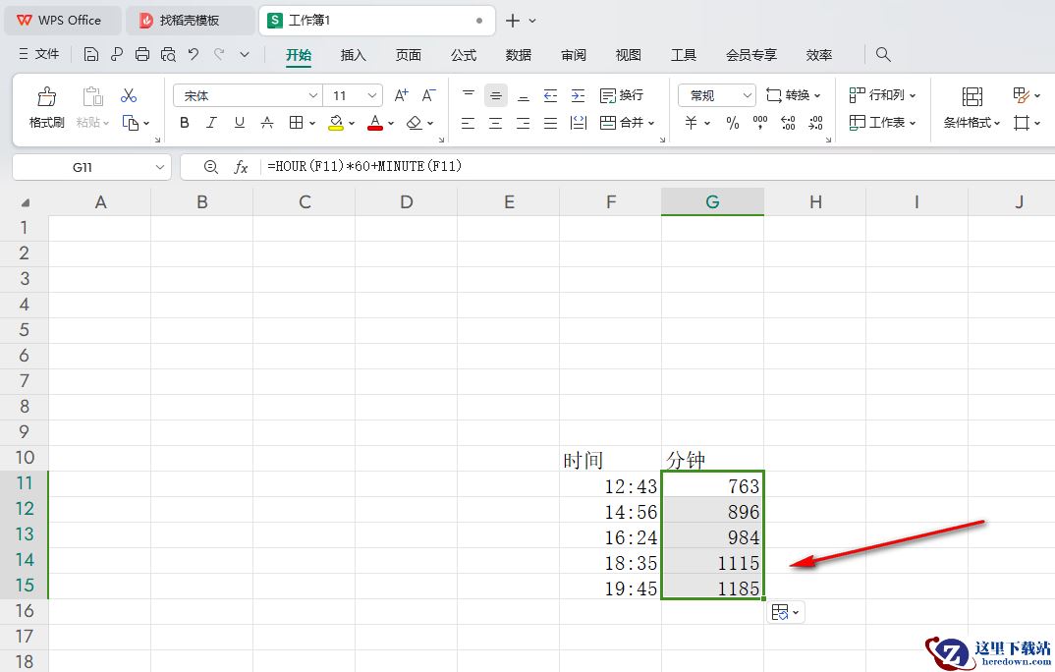
Task: Switch to Review (审阅) tab
Action: (x=574, y=55)
